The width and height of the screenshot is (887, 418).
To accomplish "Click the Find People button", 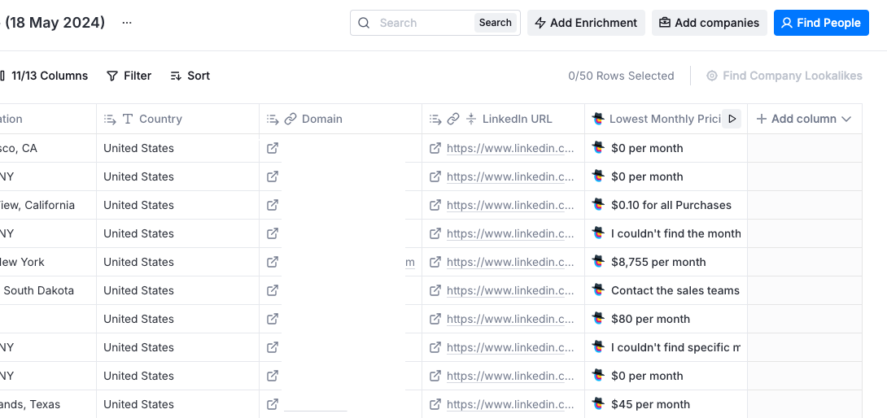I will point(820,23).
